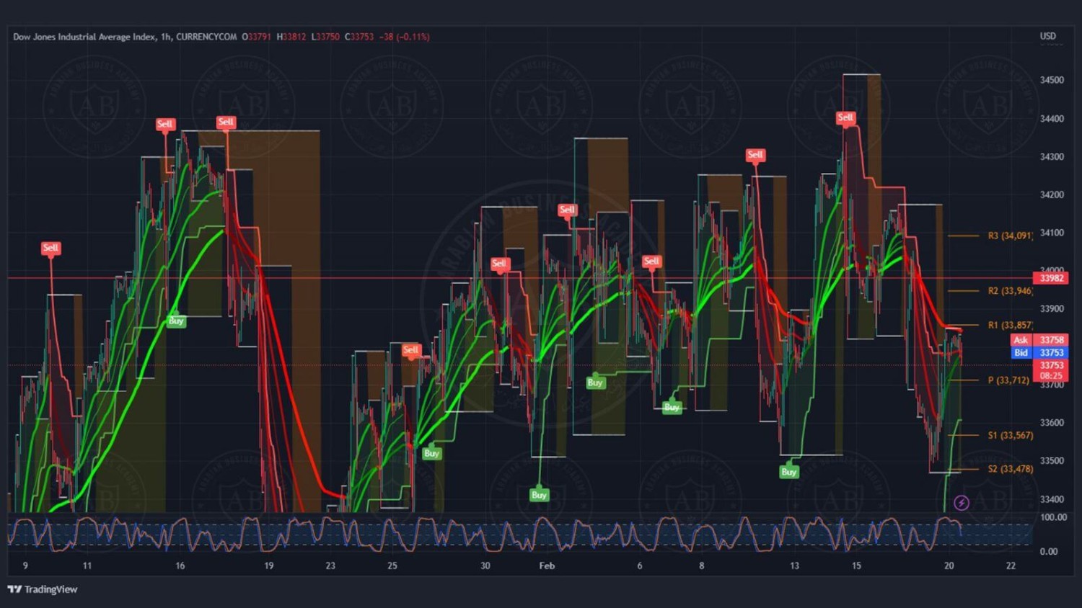
Task: Click the USD currency label
Action: [x=1047, y=36]
